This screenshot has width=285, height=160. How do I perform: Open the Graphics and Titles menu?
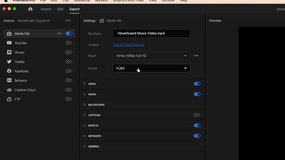pyautogui.click(x=128, y=1)
